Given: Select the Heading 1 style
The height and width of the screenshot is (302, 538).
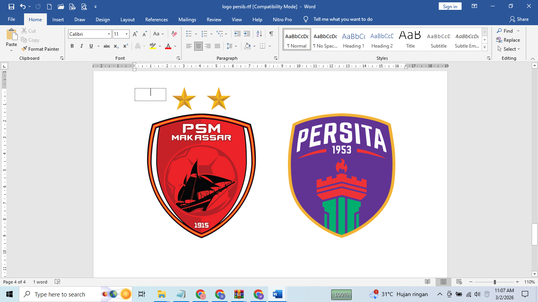Looking at the screenshot, I should [353, 39].
